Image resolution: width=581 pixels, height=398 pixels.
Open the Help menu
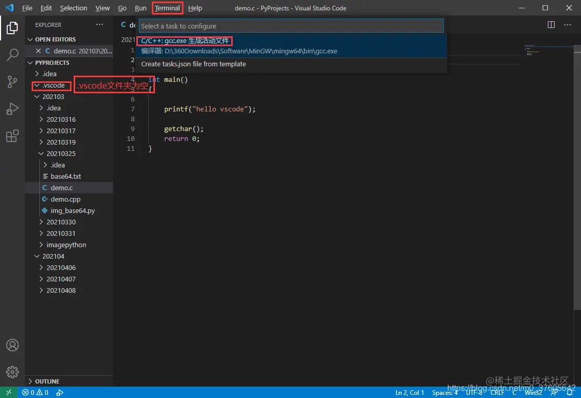tap(195, 8)
